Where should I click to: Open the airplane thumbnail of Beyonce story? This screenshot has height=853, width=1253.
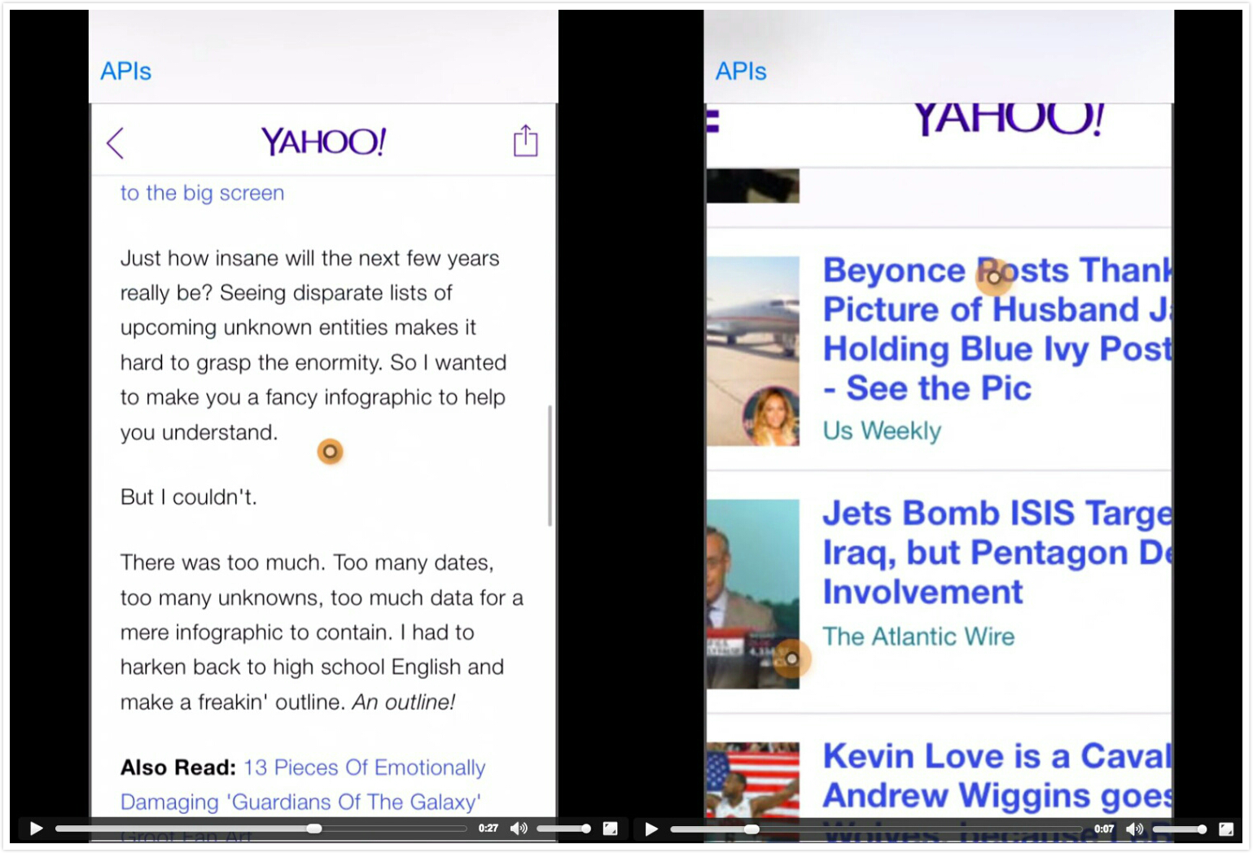(x=753, y=351)
